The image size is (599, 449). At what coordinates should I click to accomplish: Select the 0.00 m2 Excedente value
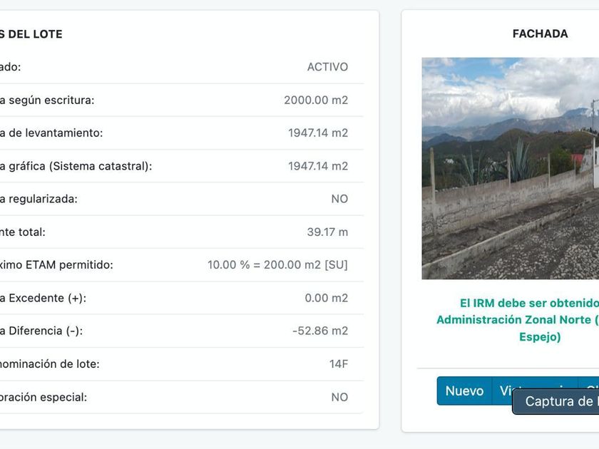tap(327, 298)
